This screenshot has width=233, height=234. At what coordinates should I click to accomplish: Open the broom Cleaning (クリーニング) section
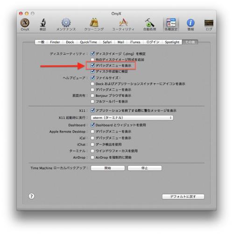click(94, 25)
